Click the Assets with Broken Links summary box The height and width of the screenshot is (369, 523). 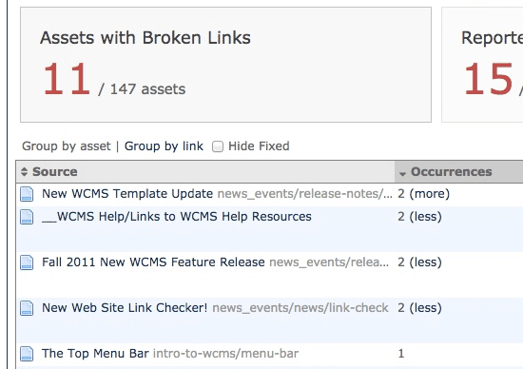click(x=225, y=65)
